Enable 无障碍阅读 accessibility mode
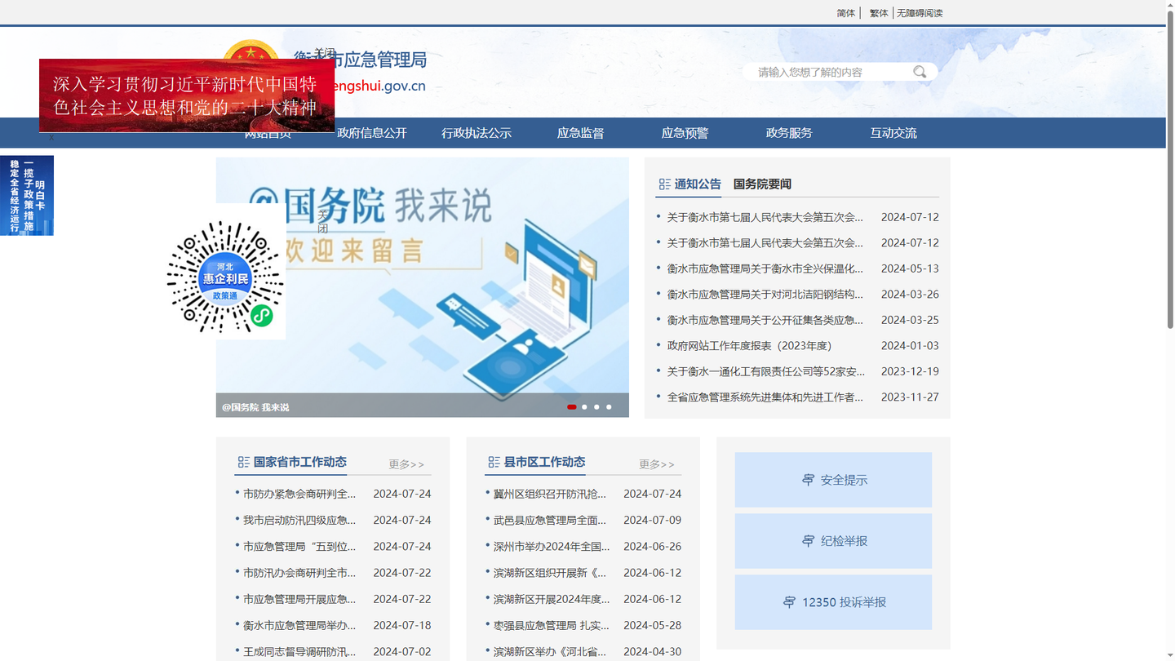This screenshot has width=1175, height=661. 920,13
